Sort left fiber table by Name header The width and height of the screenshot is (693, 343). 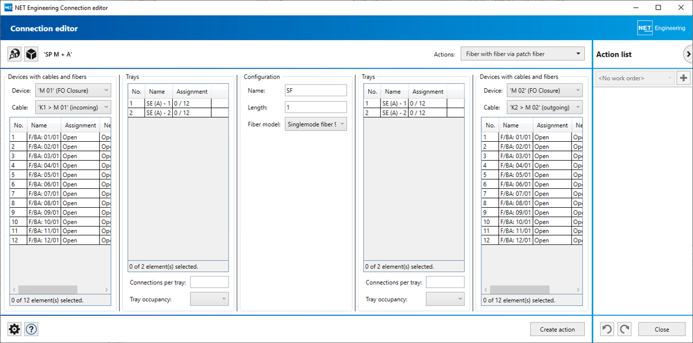click(x=44, y=125)
